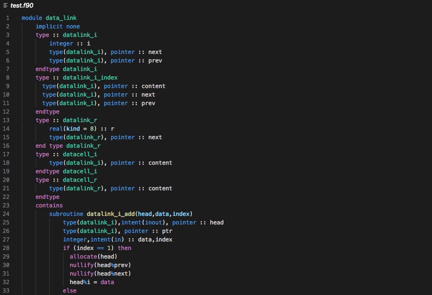The image size is (432, 295).
Task: Click line number 16 in the gutter
Action: pyautogui.click(x=6, y=146)
